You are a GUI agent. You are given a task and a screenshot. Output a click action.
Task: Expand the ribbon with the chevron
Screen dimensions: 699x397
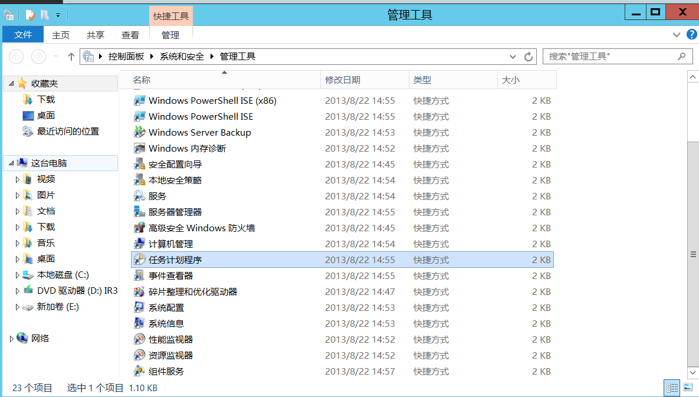click(x=676, y=35)
